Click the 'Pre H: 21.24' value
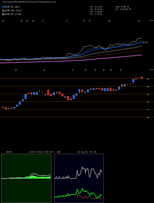This screenshot has width=154, height=203. point(96,9)
